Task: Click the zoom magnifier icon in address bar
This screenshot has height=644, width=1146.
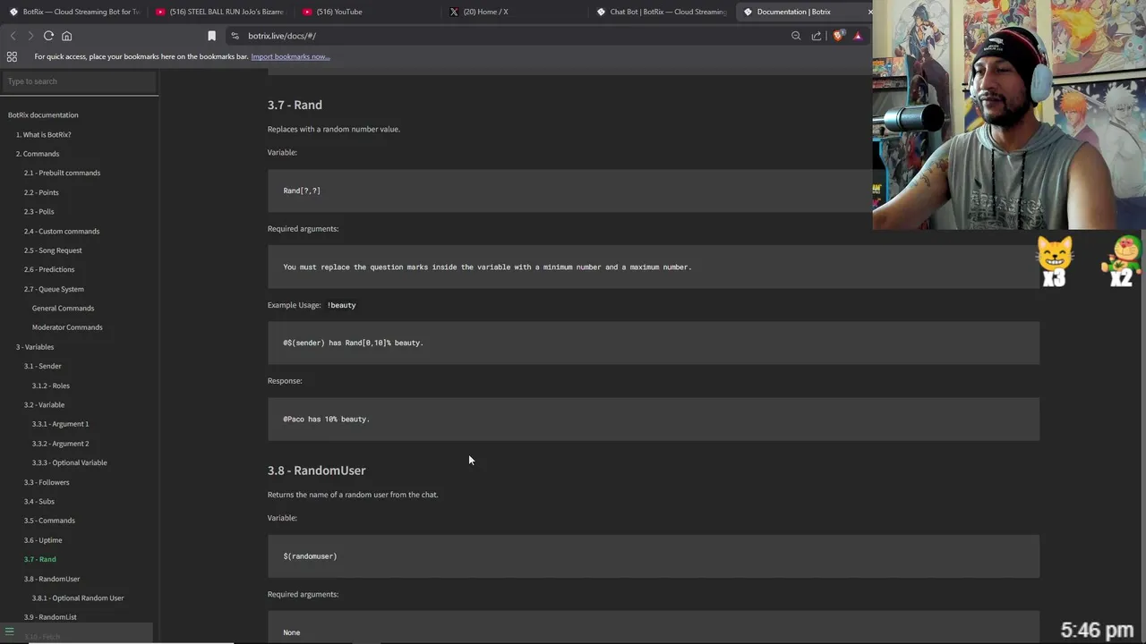Action: tap(796, 36)
